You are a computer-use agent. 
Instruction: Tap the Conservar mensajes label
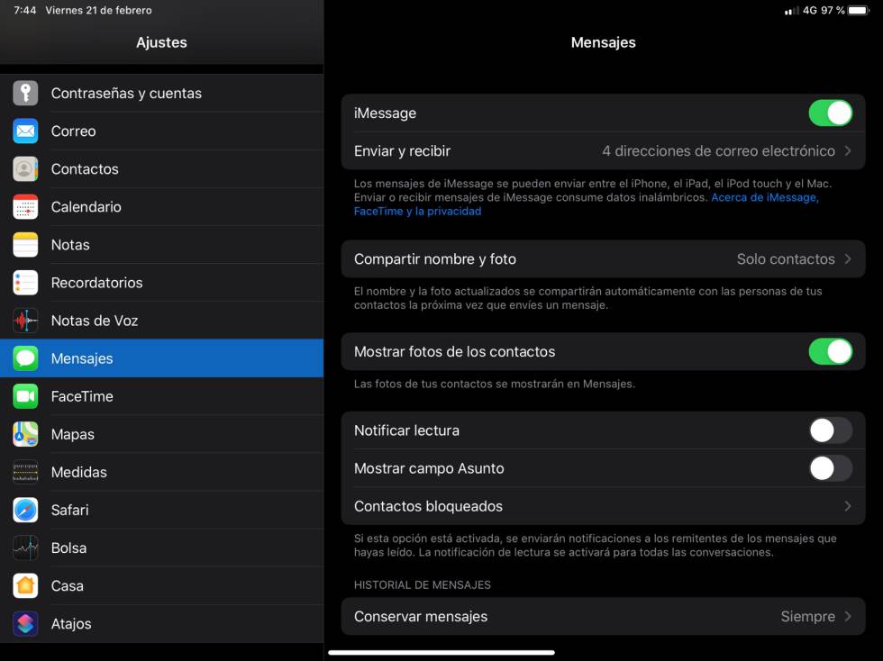tap(421, 617)
